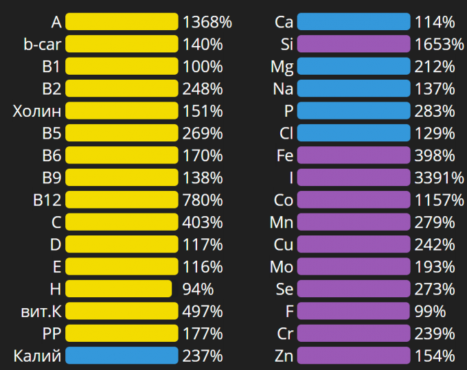Click the yellow vitamin A progress bar

coord(122,22)
